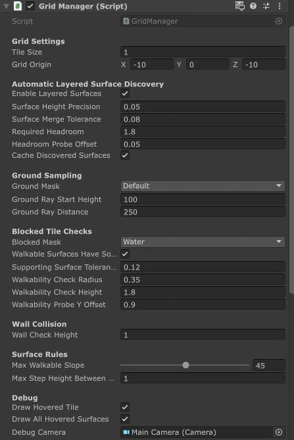Edit the Supporting Surface Tolerance value
294x440 pixels.
[203, 267]
